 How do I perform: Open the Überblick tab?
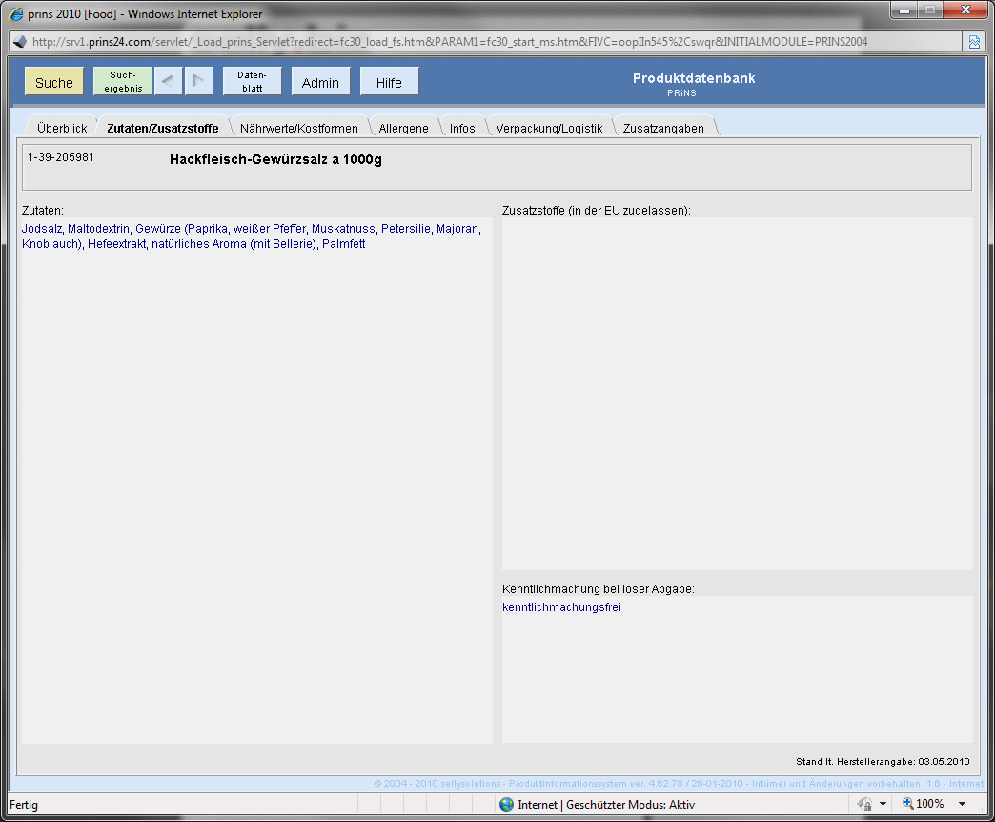click(x=62, y=128)
